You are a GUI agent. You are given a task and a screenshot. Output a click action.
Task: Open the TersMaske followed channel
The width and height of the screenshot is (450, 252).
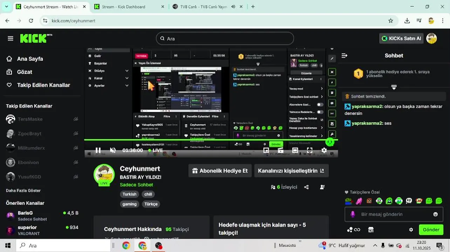pyautogui.click(x=30, y=119)
